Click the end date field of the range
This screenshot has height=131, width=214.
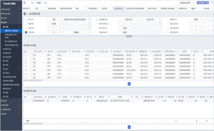150,20
